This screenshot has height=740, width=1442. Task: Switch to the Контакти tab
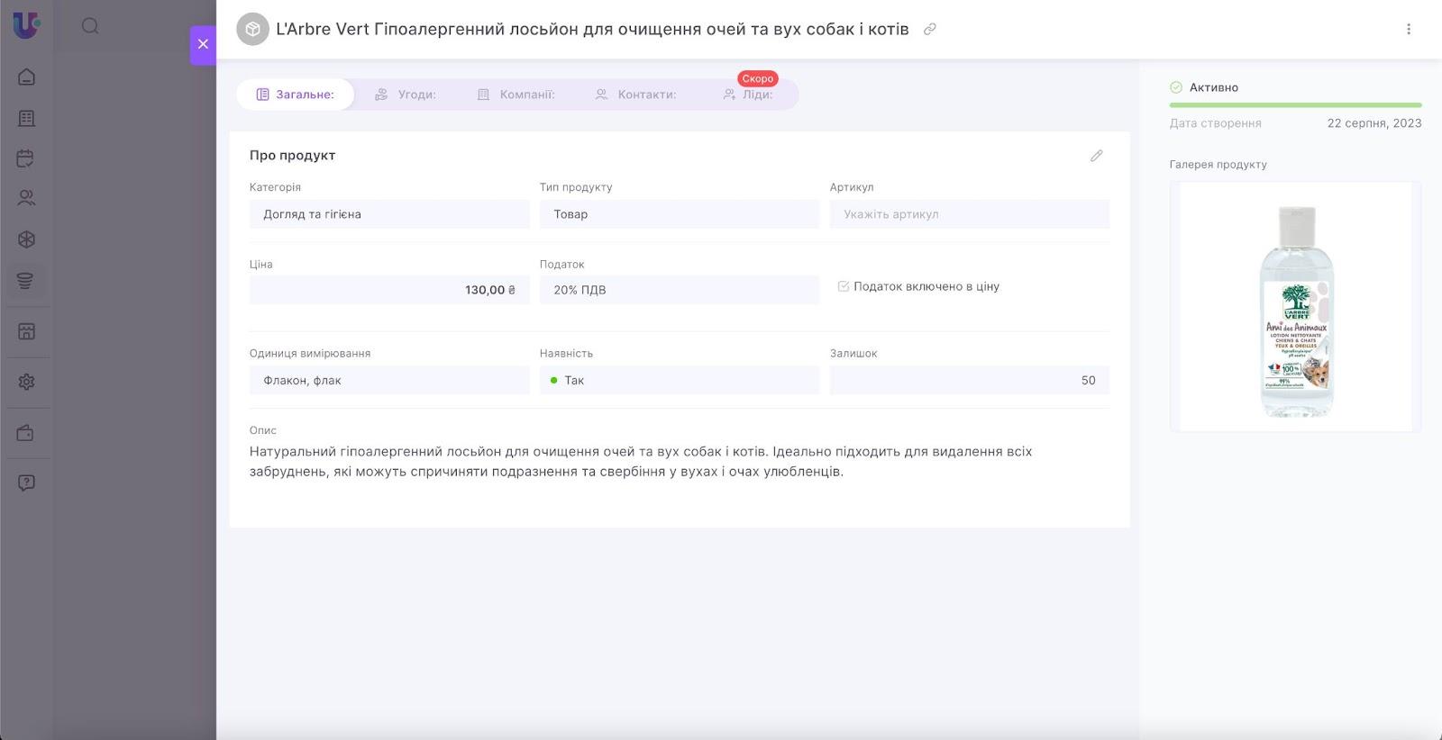635,95
